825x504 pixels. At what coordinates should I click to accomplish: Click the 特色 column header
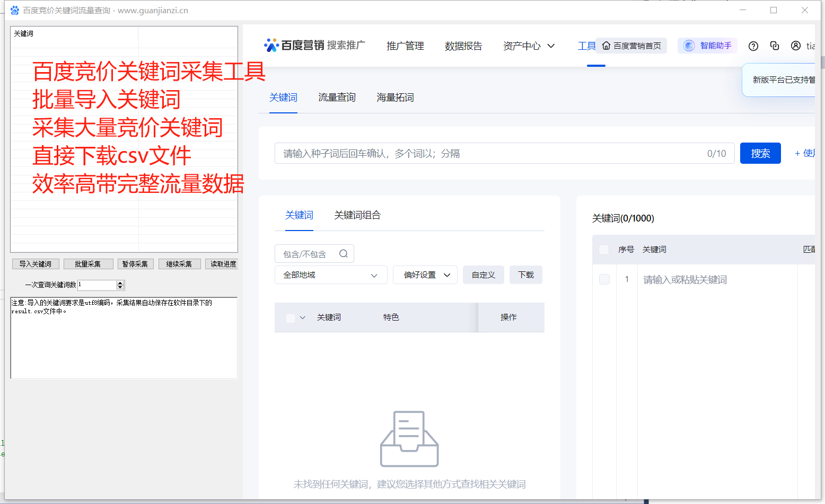tap(391, 317)
